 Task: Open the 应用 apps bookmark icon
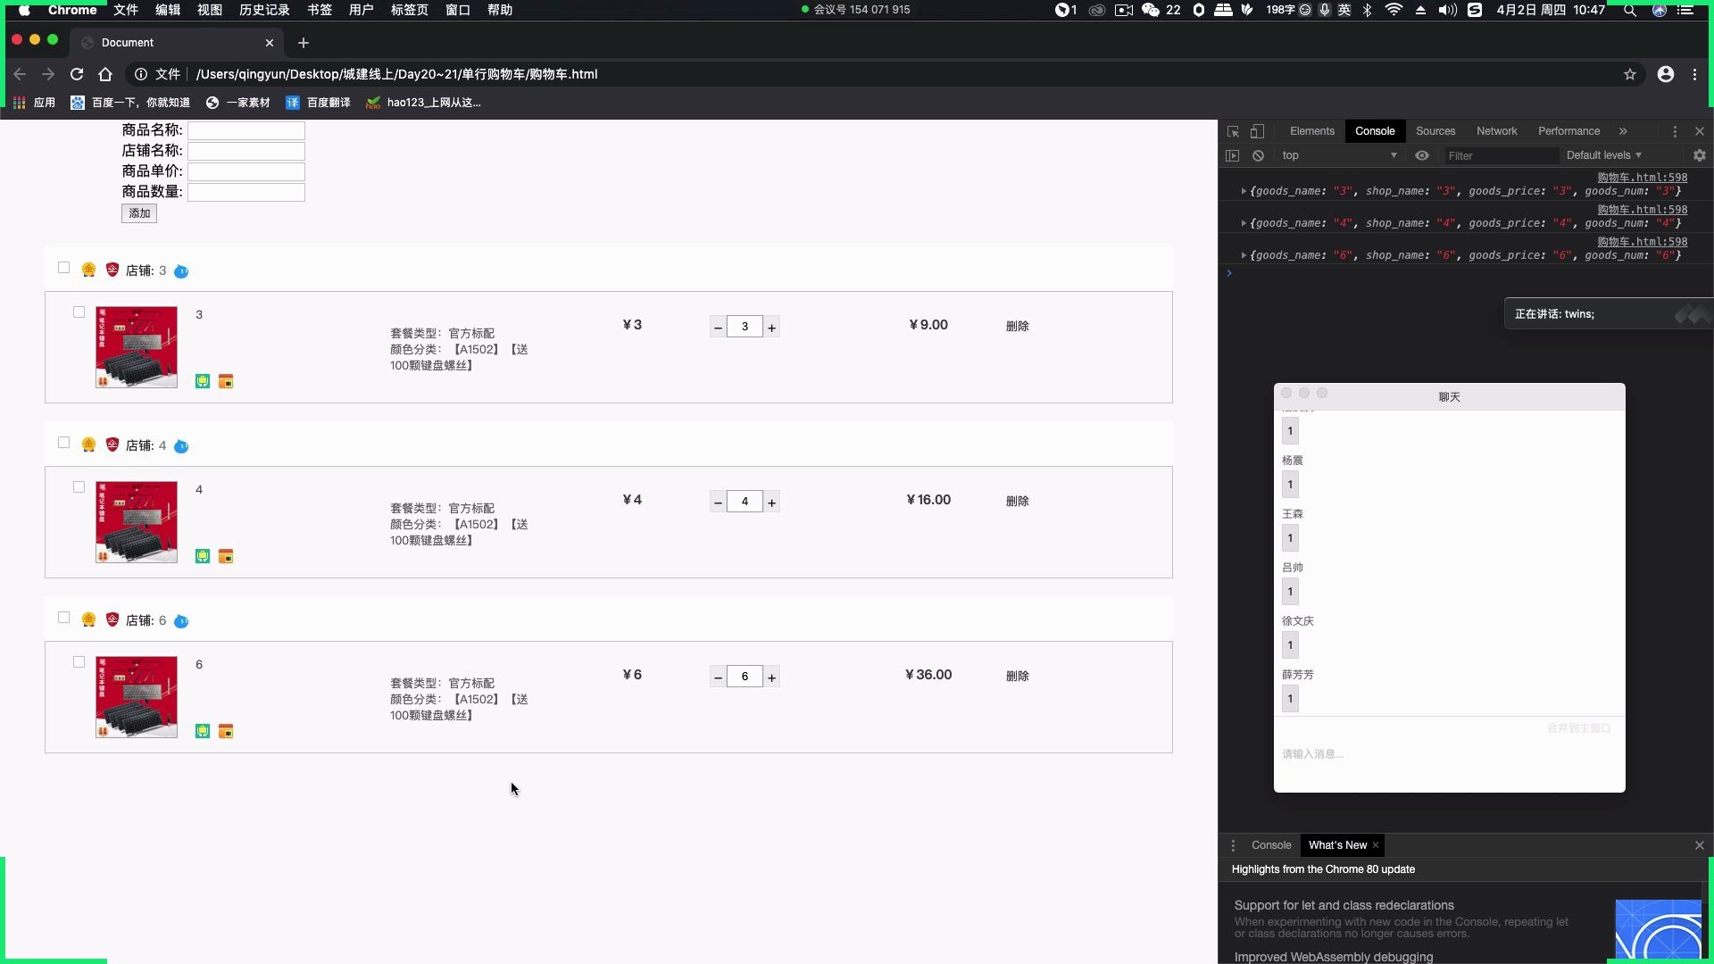pyautogui.click(x=19, y=103)
